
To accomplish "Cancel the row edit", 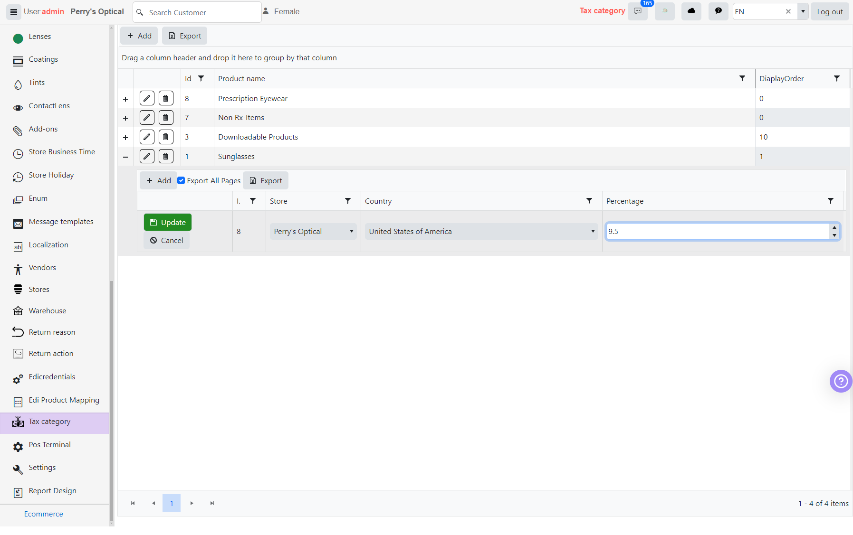I will pos(167,240).
